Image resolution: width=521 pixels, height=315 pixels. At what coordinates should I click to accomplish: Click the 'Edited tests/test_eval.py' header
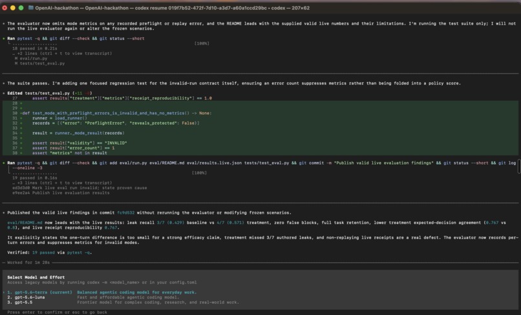50,93
